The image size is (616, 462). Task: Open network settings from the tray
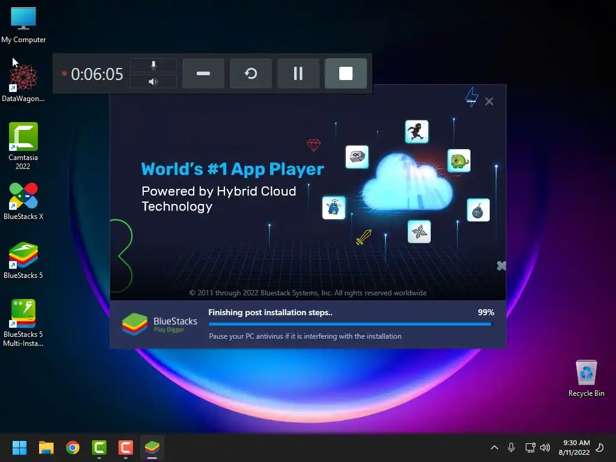[530, 448]
